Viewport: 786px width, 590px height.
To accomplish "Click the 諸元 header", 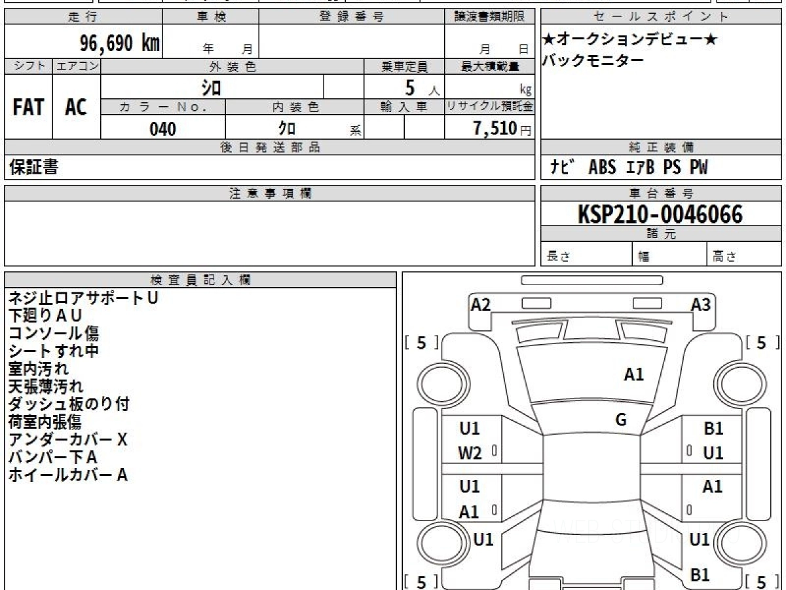I will (x=661, y=234).
